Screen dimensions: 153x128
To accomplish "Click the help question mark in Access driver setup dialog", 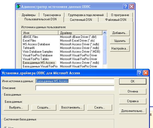I will [x=140, y=73].
